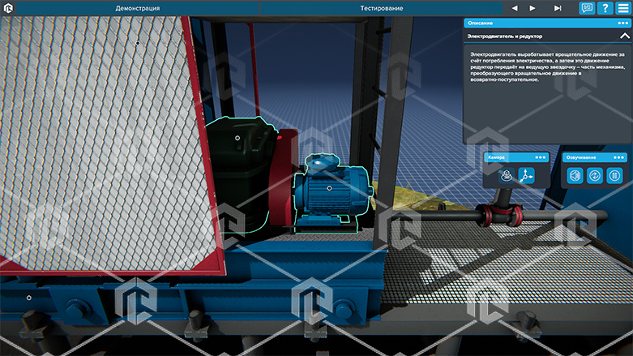Skip to the end of the demonstration
This screenshot has height=356, width=633.
[557, 8]
